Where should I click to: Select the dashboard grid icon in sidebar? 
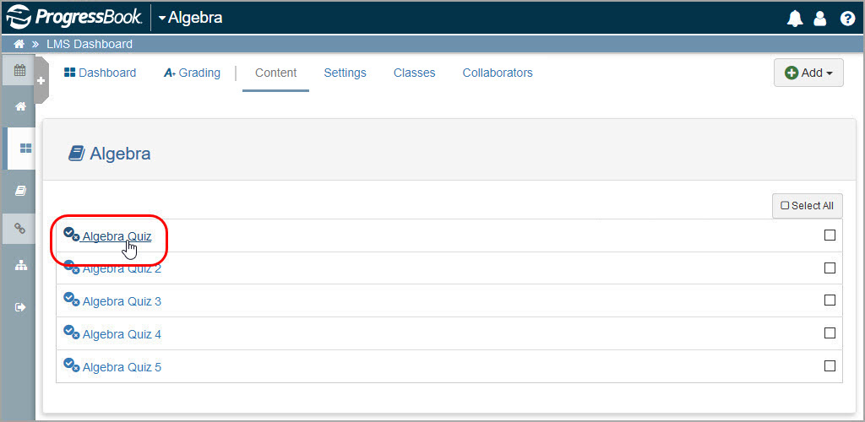point(25,149)
